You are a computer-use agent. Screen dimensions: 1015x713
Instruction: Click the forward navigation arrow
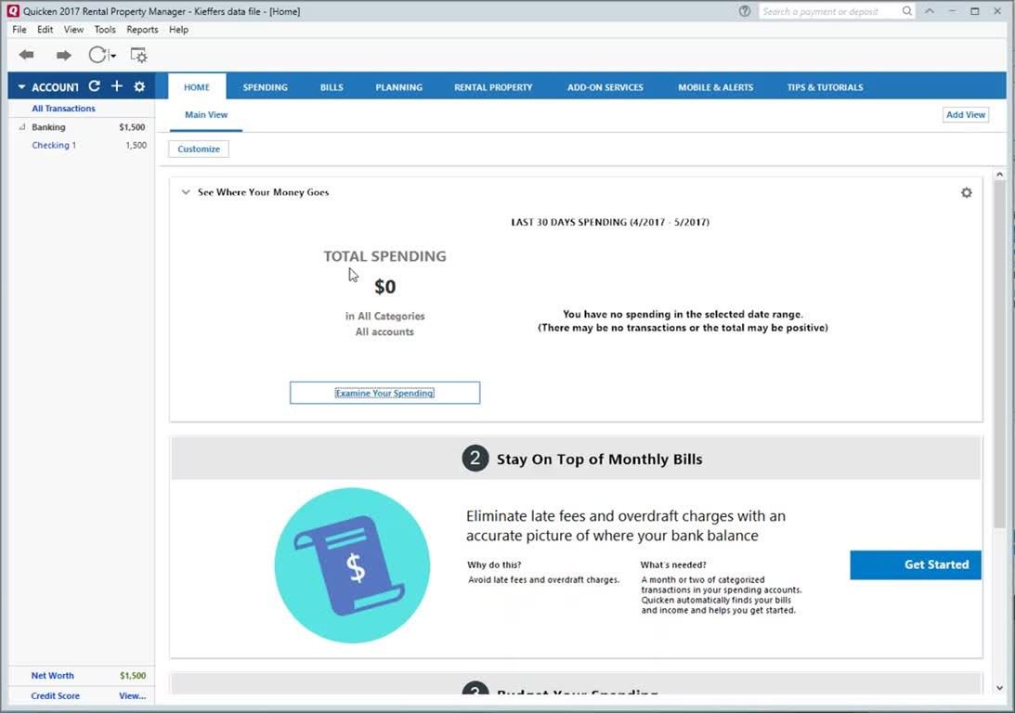[x=63, y=56]
